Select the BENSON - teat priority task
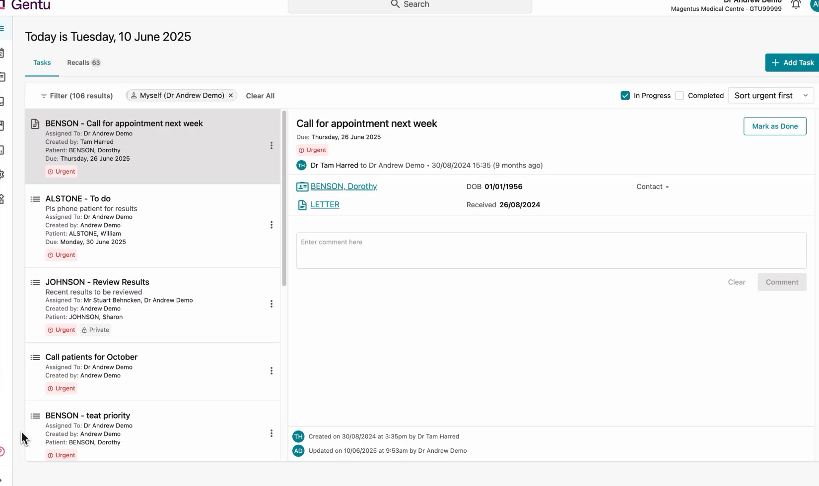 coord(153,431)
